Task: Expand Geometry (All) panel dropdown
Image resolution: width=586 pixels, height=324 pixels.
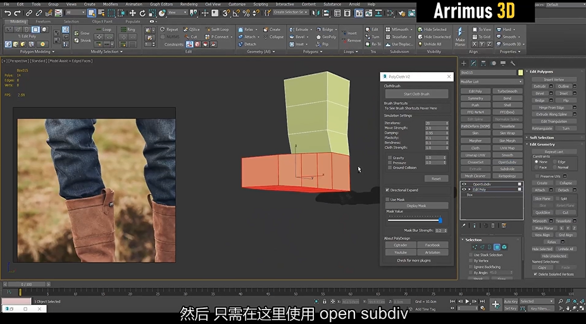Action: (261, 51)
